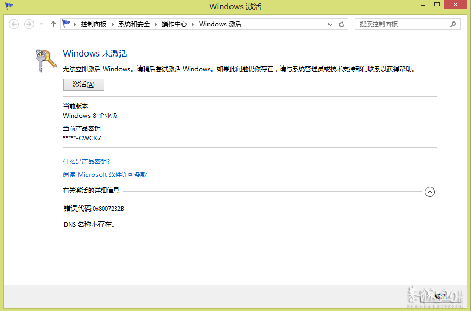Image resolution: width=471 pixels, height=311 pixels.
Task: Click the error code 0x8007232B text
Action: point(108,208)
